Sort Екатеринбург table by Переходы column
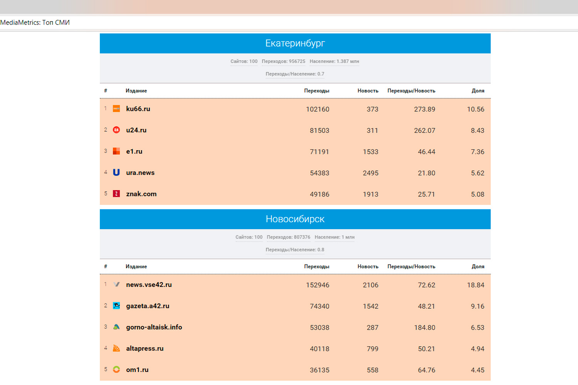The image size is (578, 385). (x=316, y=91)
